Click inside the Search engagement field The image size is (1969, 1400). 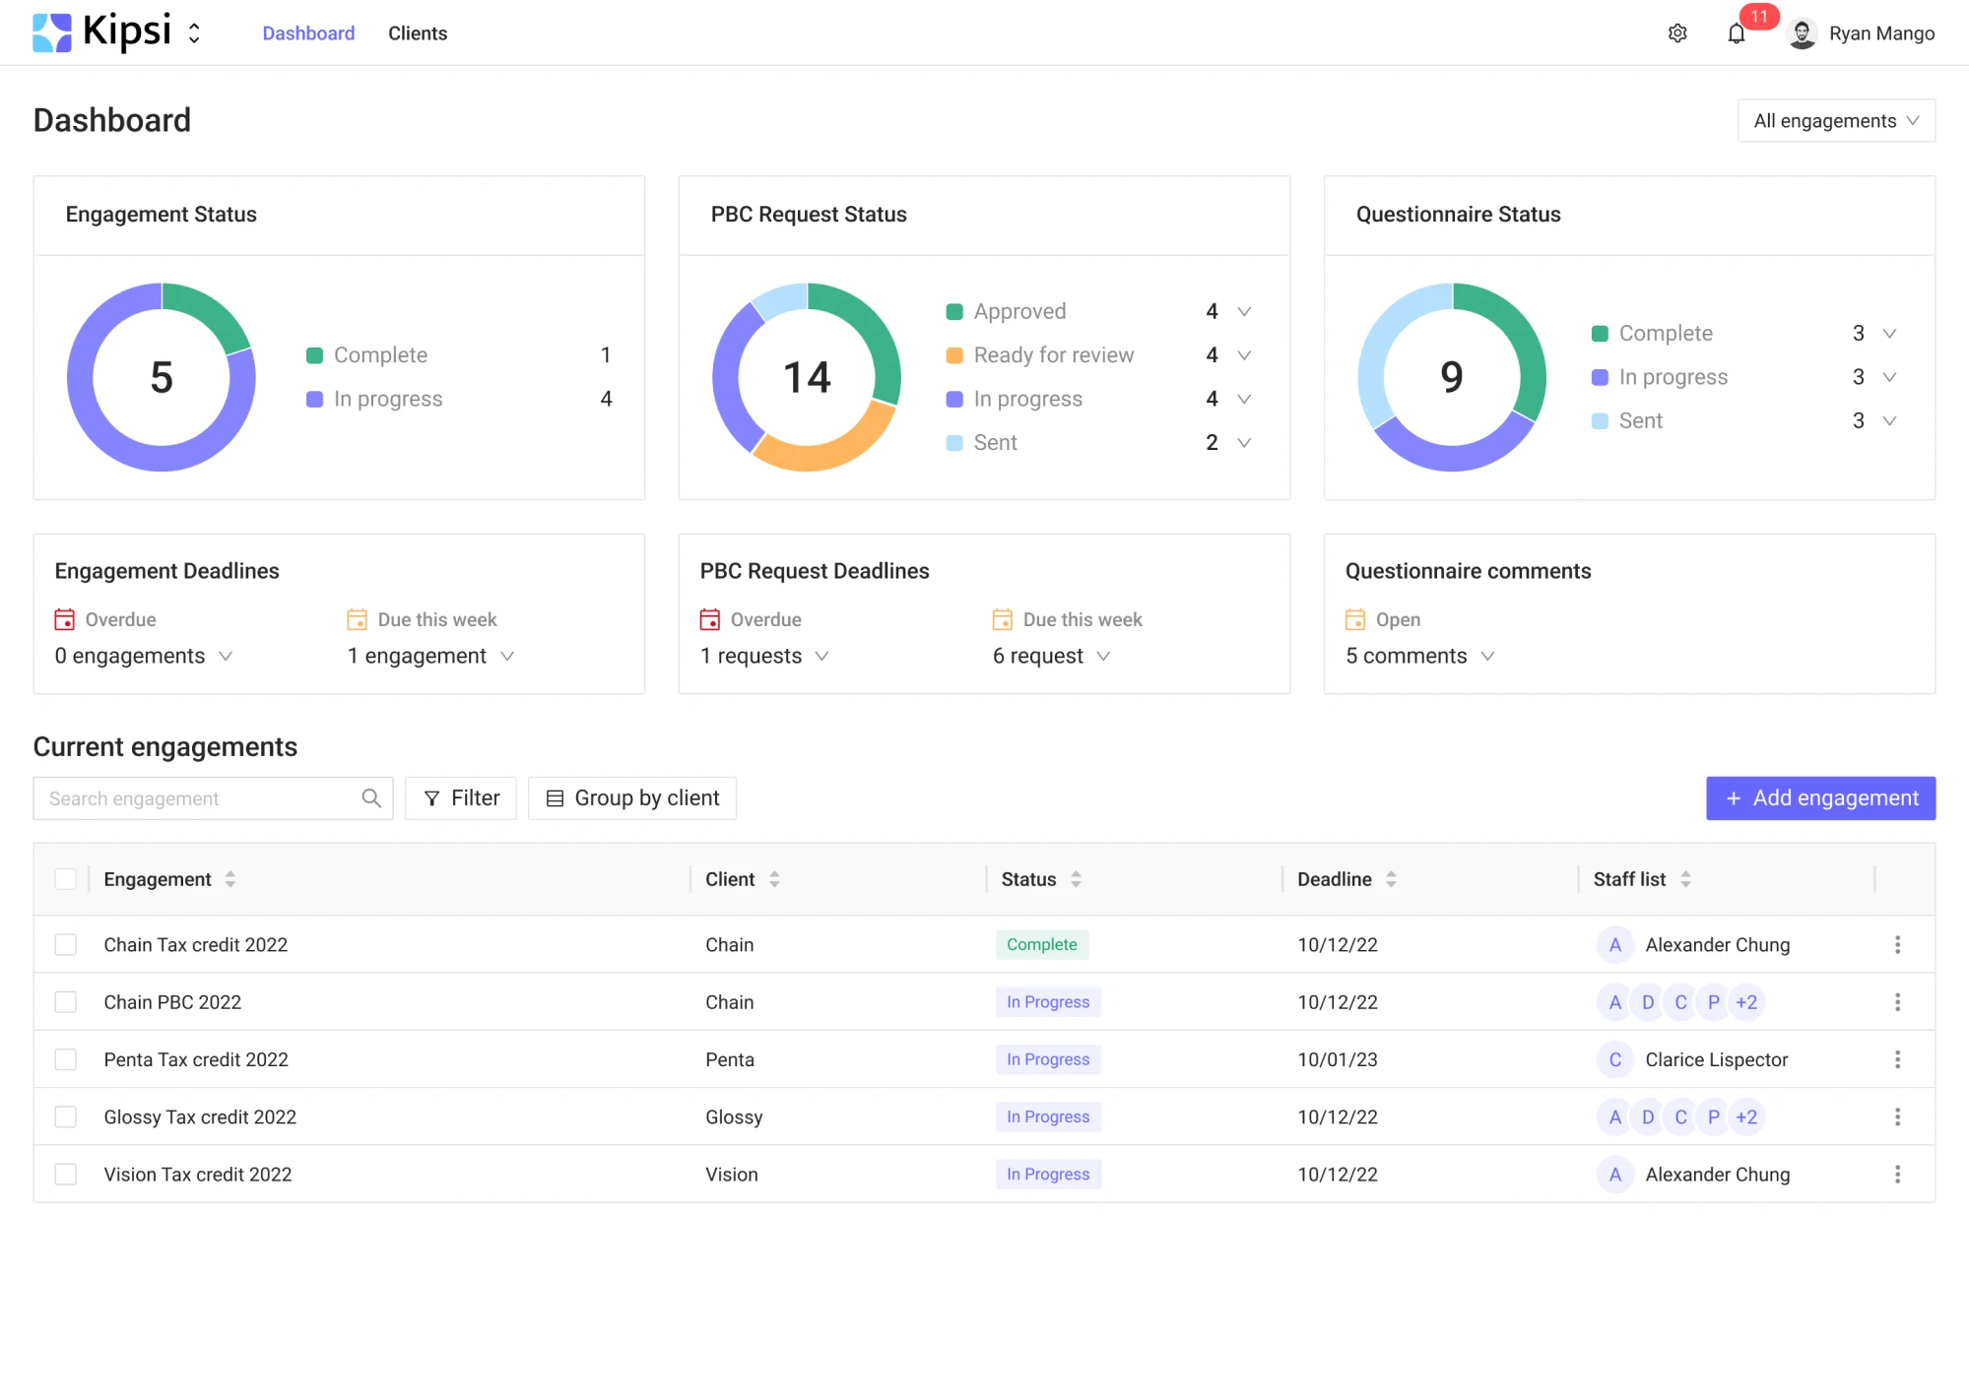tap(177, 797)
